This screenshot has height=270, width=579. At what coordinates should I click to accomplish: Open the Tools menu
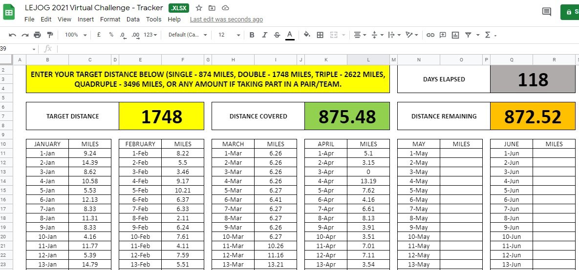(x=153, y=19)
